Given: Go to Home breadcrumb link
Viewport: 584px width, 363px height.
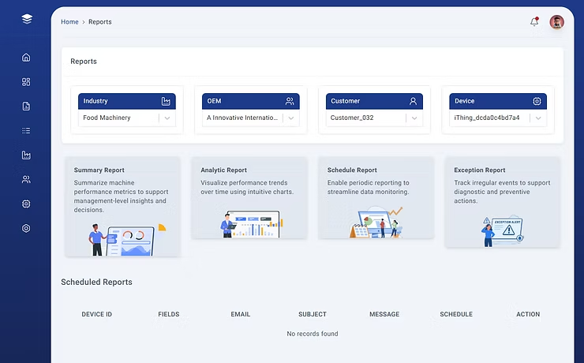Looking at the screenshot, I should 69,22.
